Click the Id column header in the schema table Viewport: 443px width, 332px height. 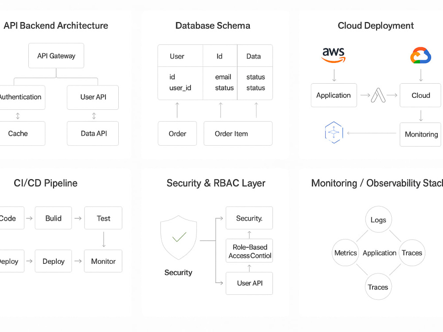[x=220, y=56]
